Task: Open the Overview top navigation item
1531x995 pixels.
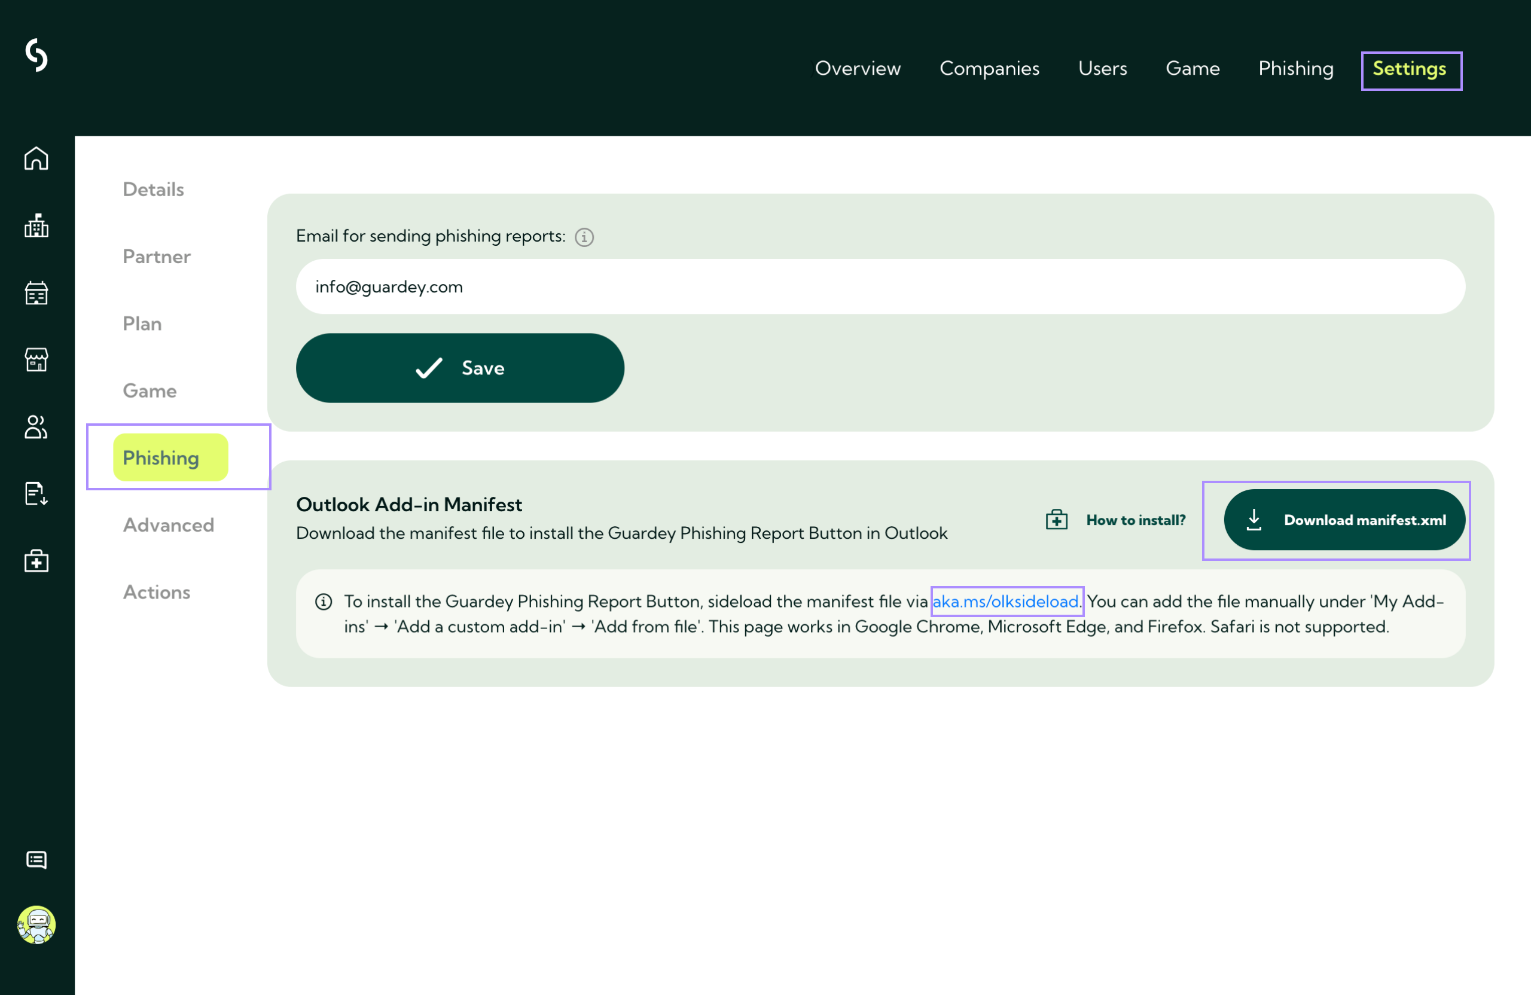Action: coord(858,68)
